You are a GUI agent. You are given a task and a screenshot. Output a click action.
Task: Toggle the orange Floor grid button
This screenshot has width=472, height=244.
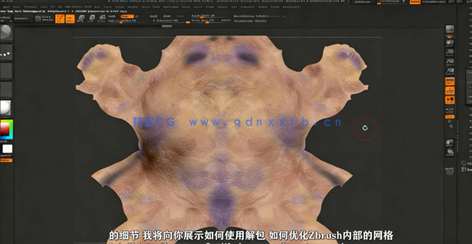(x=450, y=91)
